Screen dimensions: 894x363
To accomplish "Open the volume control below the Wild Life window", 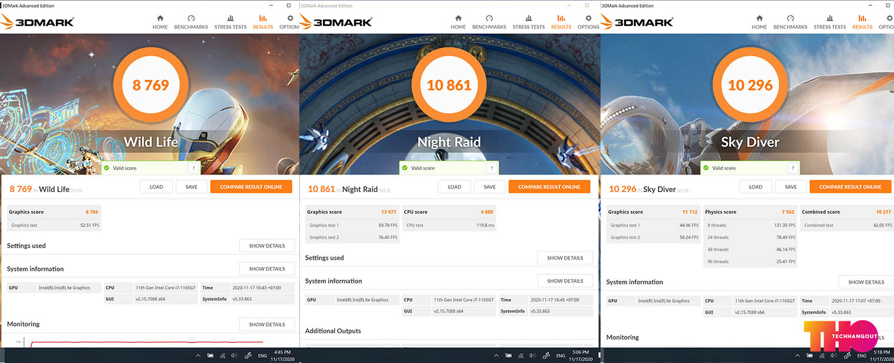I will coord(234,355).
